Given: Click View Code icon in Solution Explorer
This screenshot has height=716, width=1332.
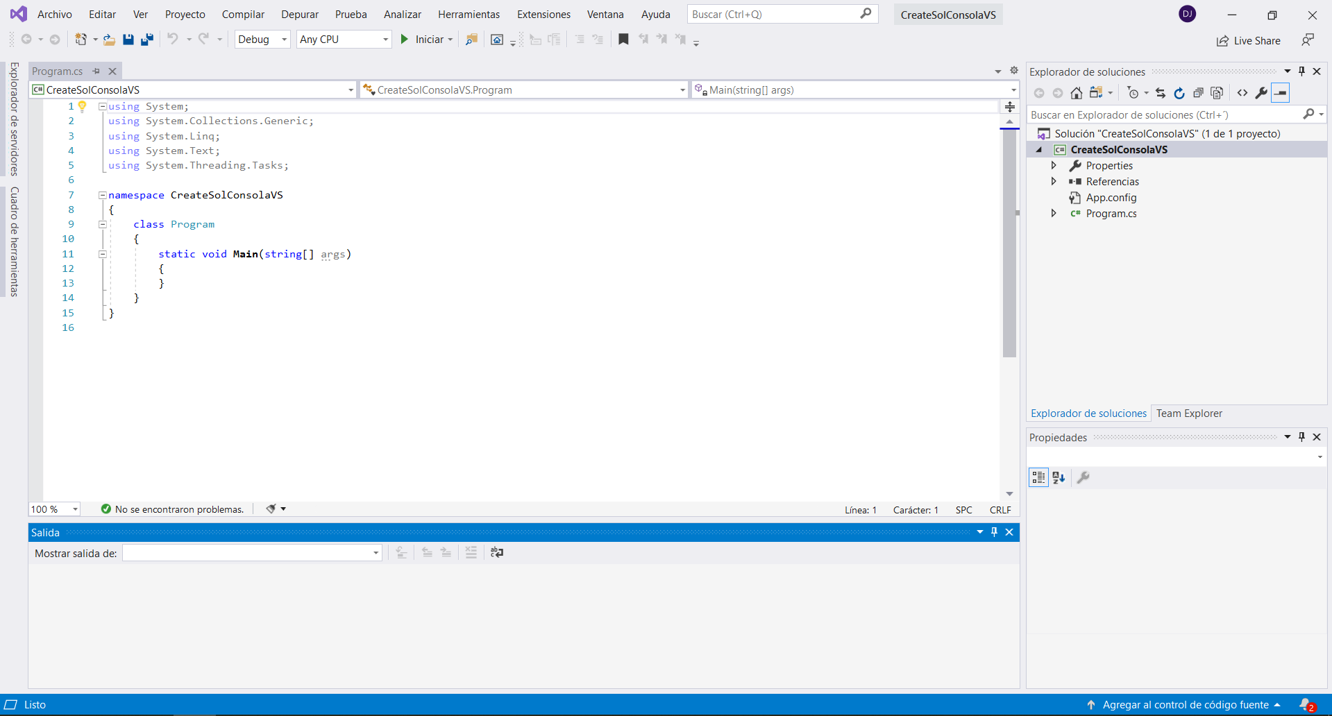Looking at the screenshot, I should tap(1242, 93).
